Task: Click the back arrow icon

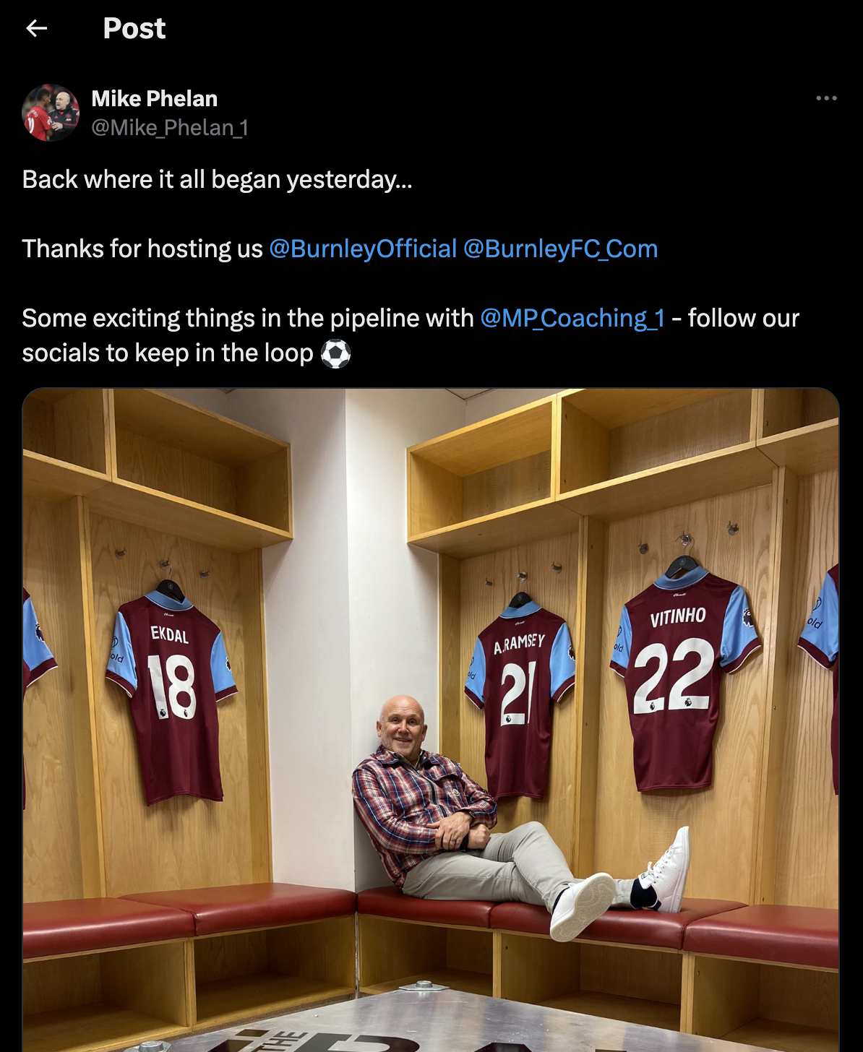Action: click(x=36, y=28)
